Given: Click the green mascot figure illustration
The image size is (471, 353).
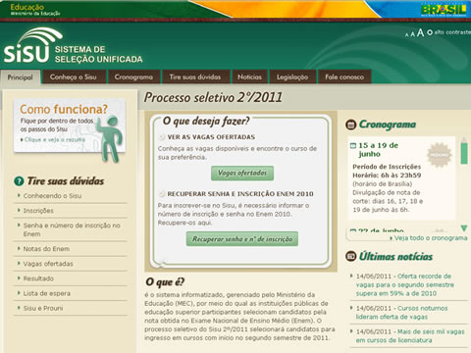Looking at the screenshot, I should (111, 138).
